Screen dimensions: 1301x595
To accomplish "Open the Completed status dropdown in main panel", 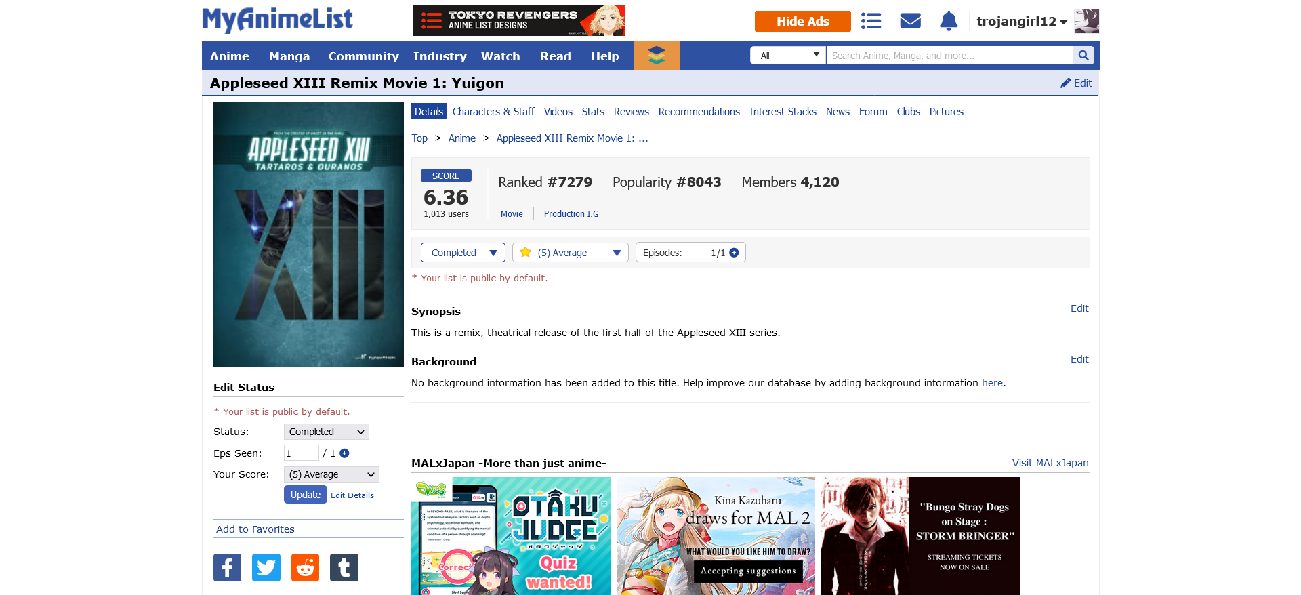I will 463,253.
